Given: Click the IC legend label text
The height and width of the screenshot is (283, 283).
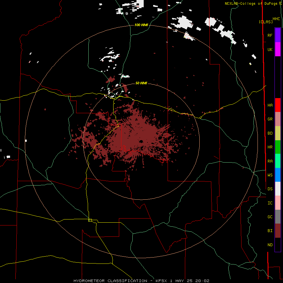Looking at the screenshot, I should [270, 203].
